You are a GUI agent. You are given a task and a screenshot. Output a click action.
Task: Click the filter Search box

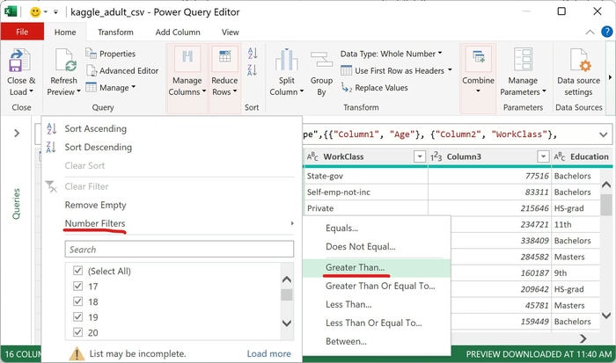tap(180, 250)
